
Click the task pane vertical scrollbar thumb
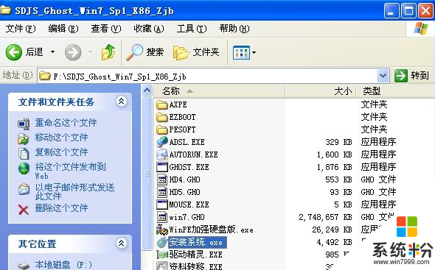click(x=147, y=174)
